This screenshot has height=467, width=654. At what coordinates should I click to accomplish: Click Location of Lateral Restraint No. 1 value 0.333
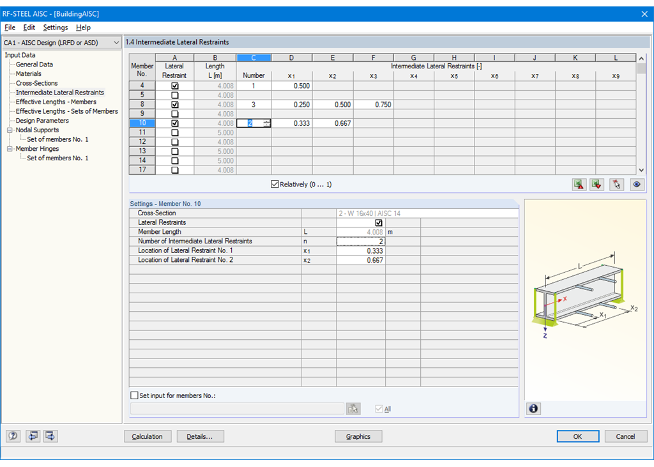[x=360, y=251]
